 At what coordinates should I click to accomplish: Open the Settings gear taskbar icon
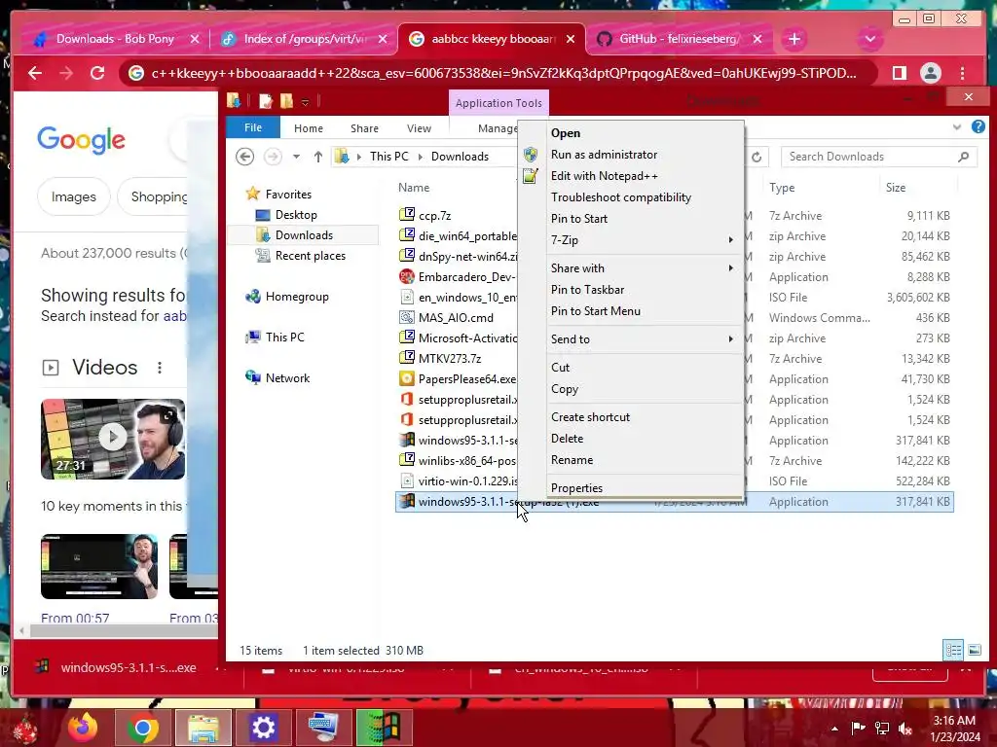point(263,728)
